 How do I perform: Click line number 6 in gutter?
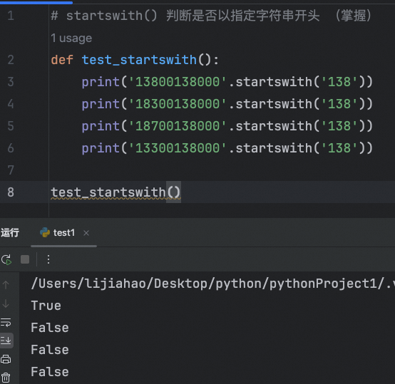(x=11, y=148)
